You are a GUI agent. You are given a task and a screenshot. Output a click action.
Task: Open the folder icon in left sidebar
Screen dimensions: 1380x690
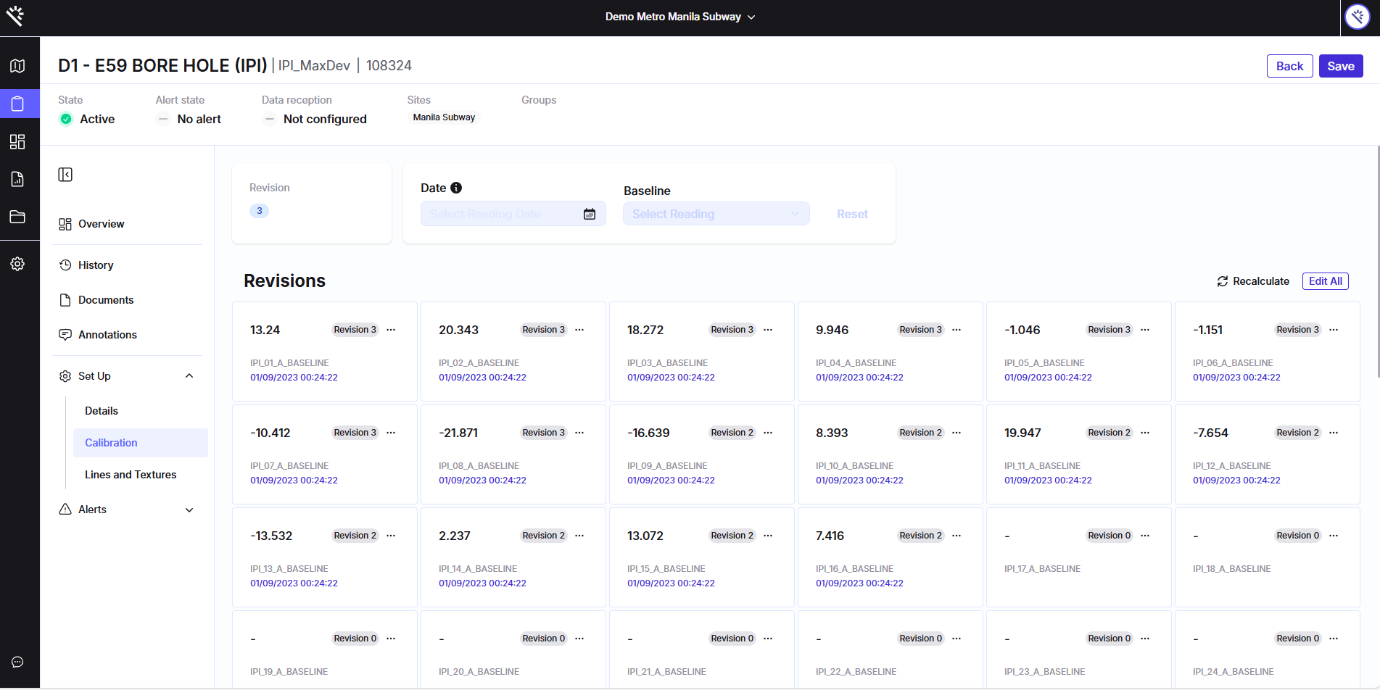17,217
